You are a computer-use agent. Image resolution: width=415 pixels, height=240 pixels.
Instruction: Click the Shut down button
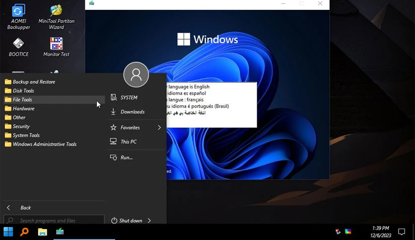[x=127, y=221]
